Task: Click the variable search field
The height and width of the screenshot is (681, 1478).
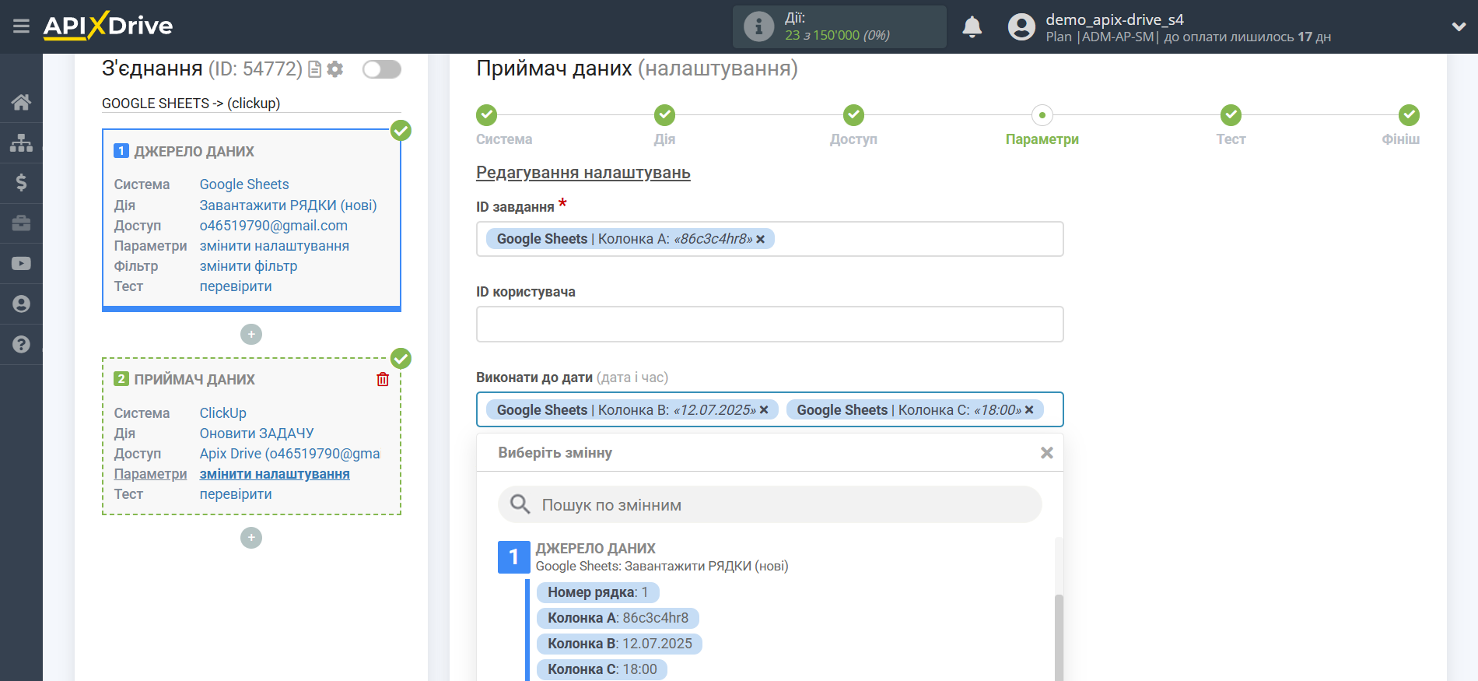Action: (769, 505)
